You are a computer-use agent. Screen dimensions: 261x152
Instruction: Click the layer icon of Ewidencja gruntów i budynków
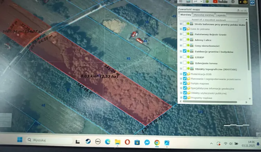192,51
